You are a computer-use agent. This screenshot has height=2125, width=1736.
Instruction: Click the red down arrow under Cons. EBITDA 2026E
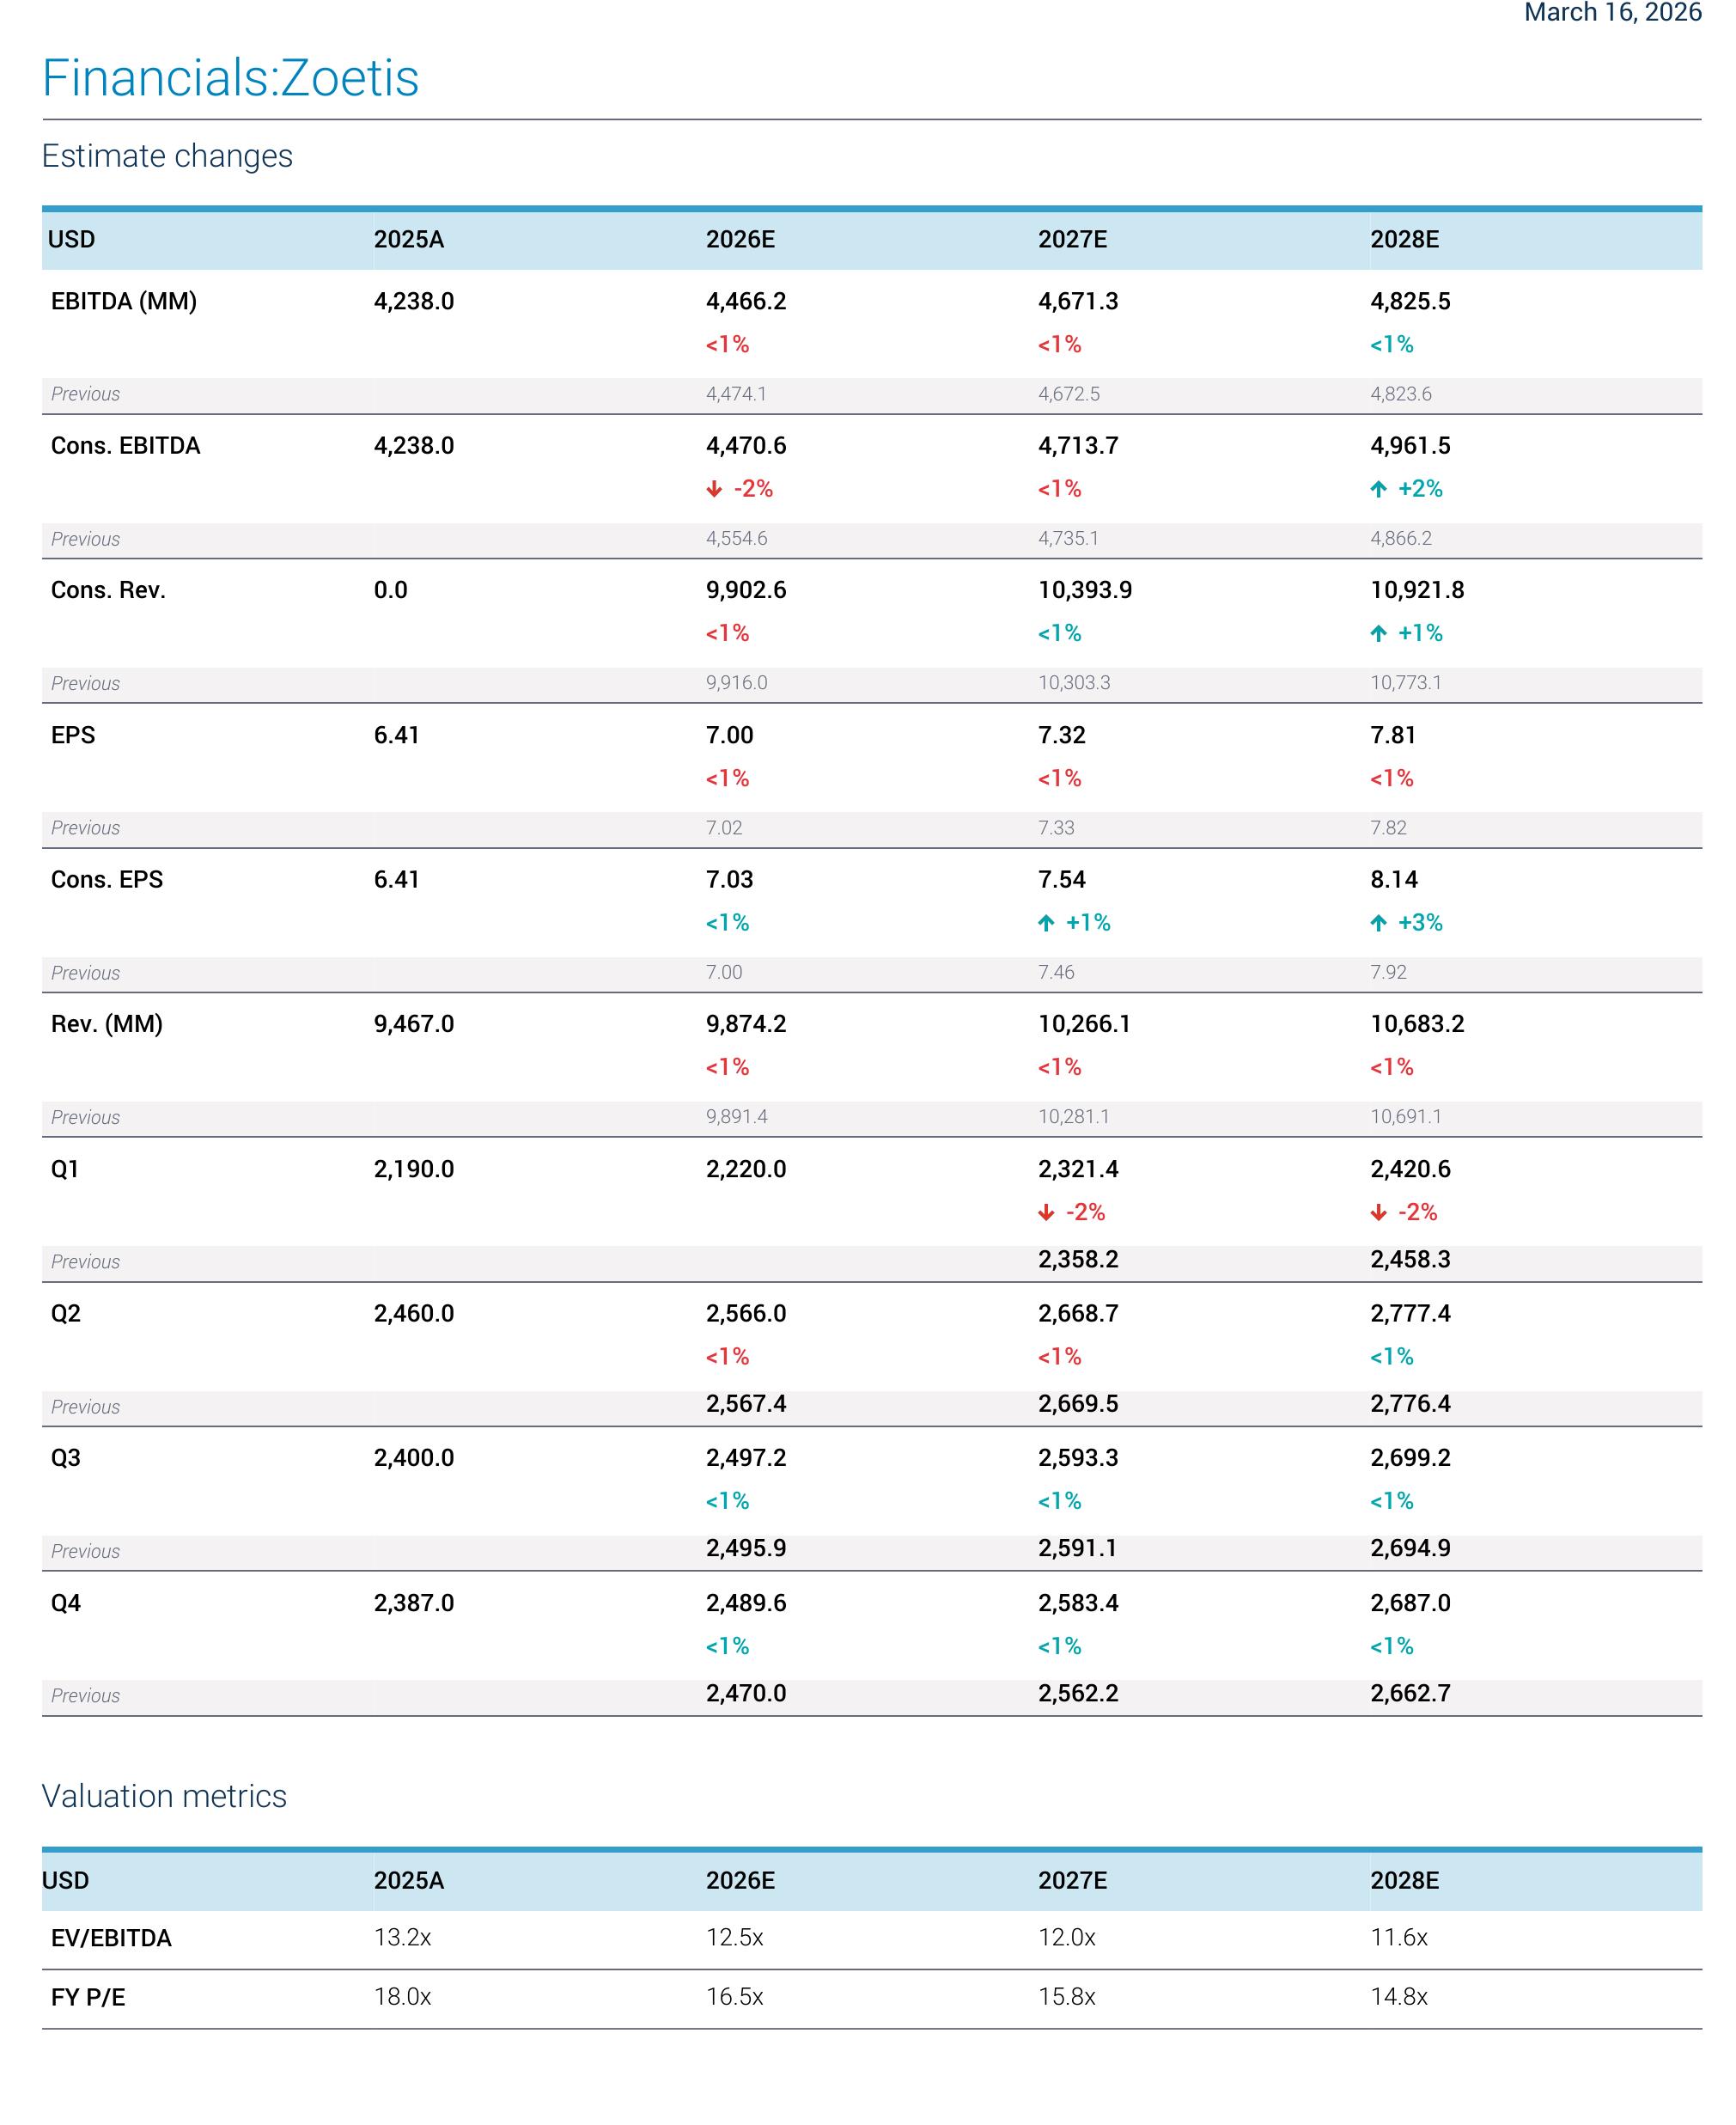pos(714,489)
